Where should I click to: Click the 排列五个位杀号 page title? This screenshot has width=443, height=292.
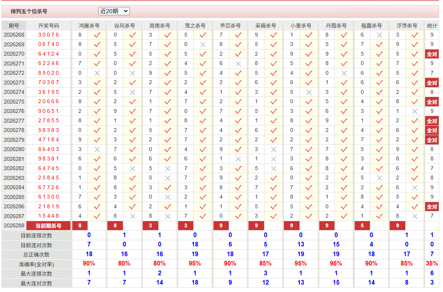[29, 11]
